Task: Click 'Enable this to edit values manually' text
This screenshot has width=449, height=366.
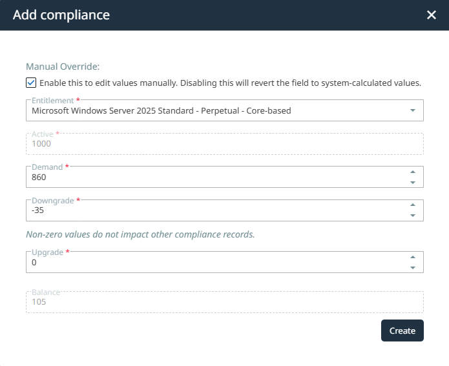Action: click(230, 83)
